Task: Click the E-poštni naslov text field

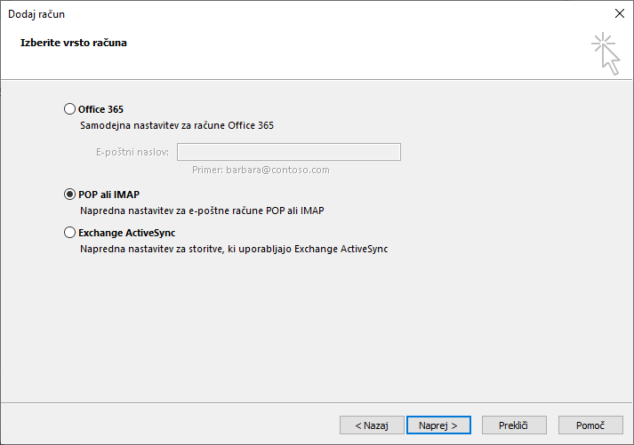Action: [289, 152]
